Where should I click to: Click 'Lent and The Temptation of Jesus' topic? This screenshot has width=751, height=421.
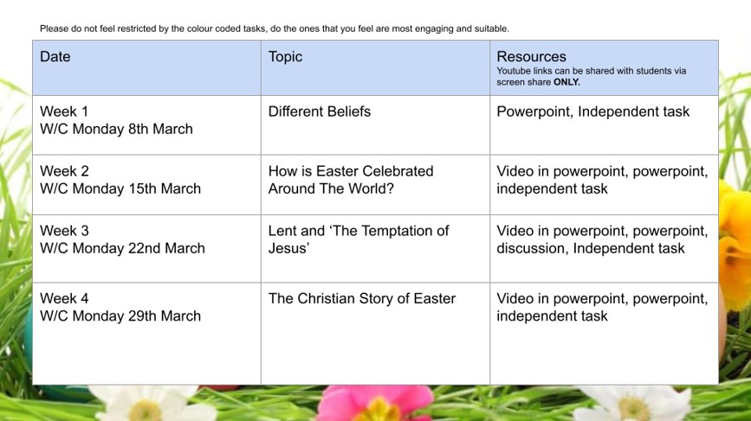coord(376,248)
